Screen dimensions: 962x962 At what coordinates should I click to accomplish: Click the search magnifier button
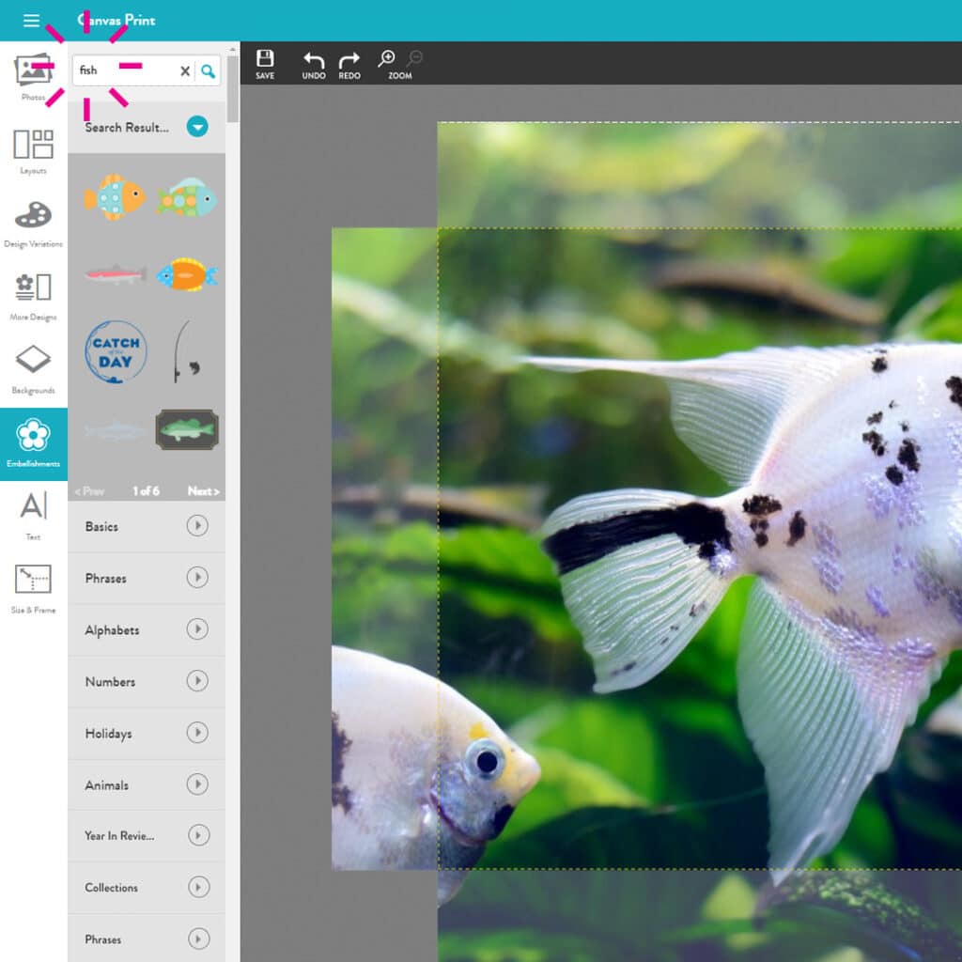click(x=209, y=70)
